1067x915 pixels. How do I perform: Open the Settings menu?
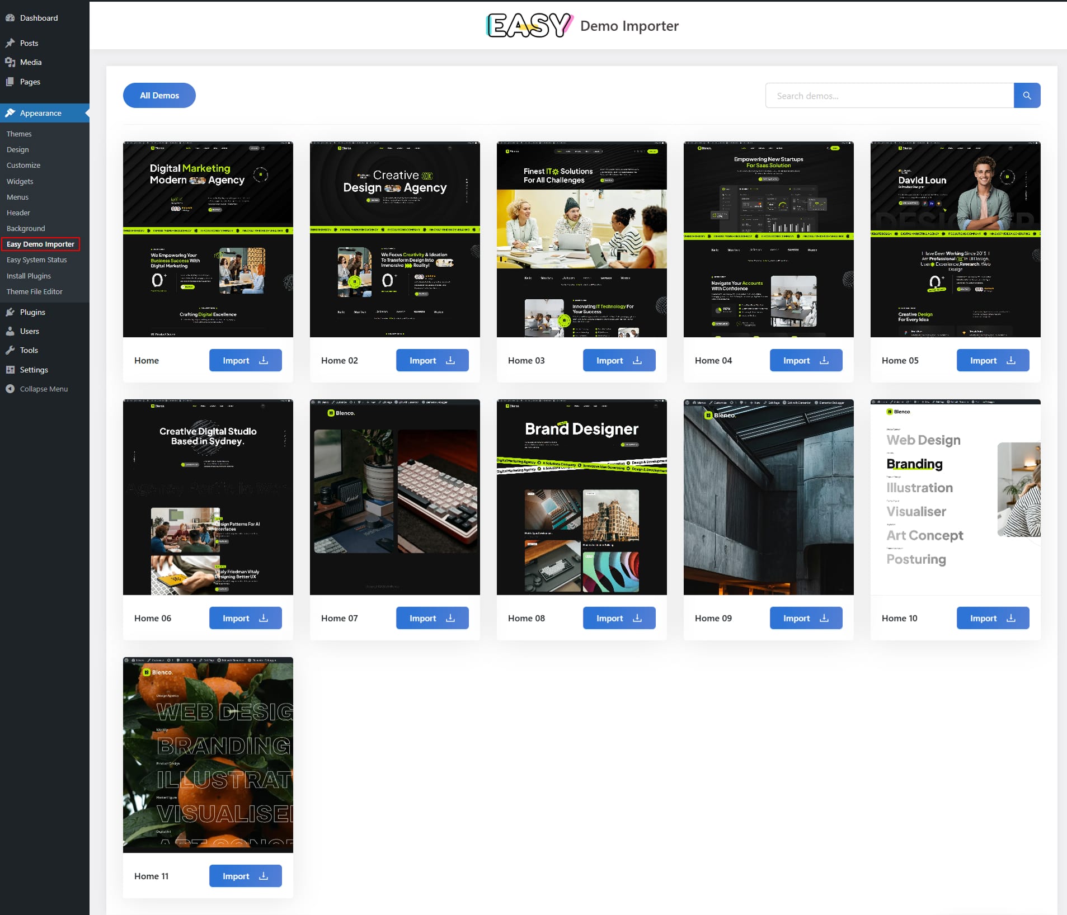tap(45, 370)
